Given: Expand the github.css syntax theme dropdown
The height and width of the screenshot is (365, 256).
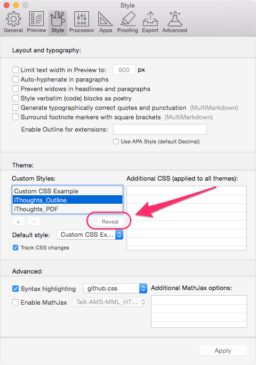Looking at the screenshot, I should (x=115, y=289).
